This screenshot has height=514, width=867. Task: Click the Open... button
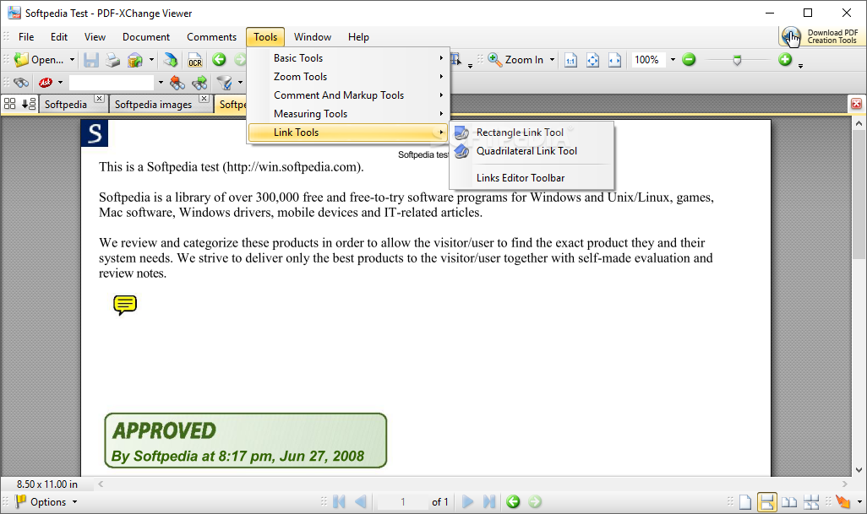tap(39, 60)
